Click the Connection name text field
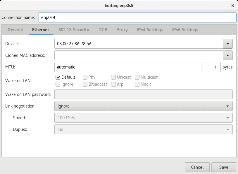The height and width of the screenshot is (174, 238). (x=137, y=17)
